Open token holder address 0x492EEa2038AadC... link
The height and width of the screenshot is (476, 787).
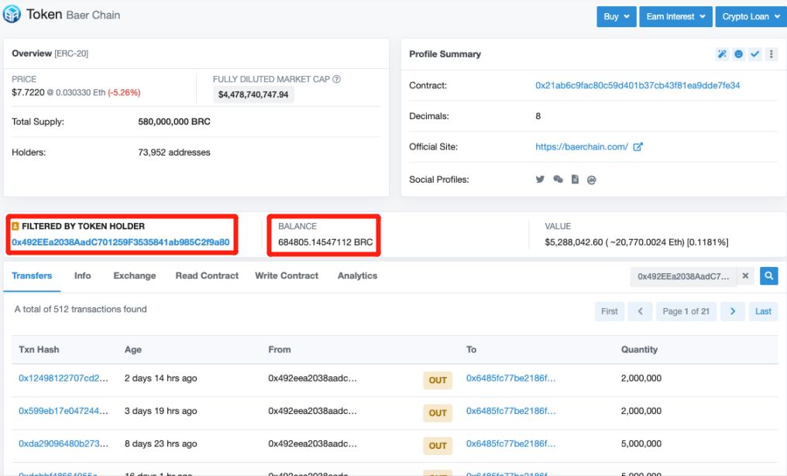pyautogui.click(x=121, y=242)
